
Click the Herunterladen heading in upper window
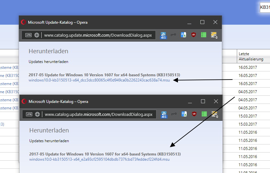pyautogui.click(x=48, y=51)
